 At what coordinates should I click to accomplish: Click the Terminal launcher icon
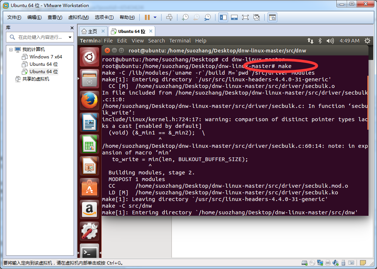(x=89, y=251)
